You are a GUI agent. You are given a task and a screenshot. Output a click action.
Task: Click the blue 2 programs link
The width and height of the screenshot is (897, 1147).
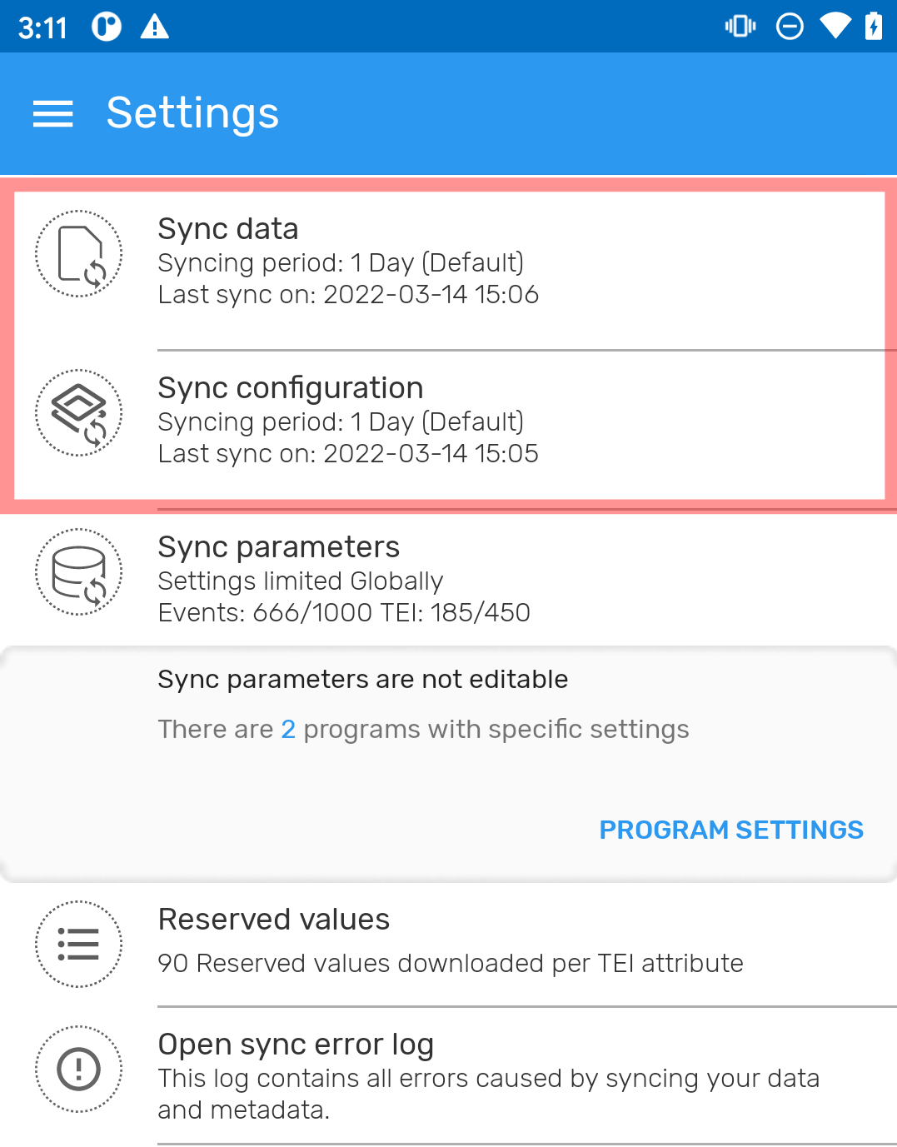(288, 730)
